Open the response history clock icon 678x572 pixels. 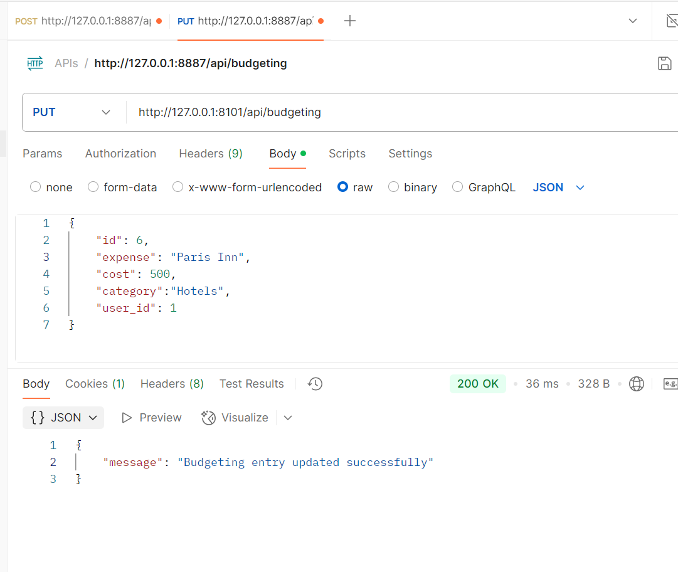[315, 383]
